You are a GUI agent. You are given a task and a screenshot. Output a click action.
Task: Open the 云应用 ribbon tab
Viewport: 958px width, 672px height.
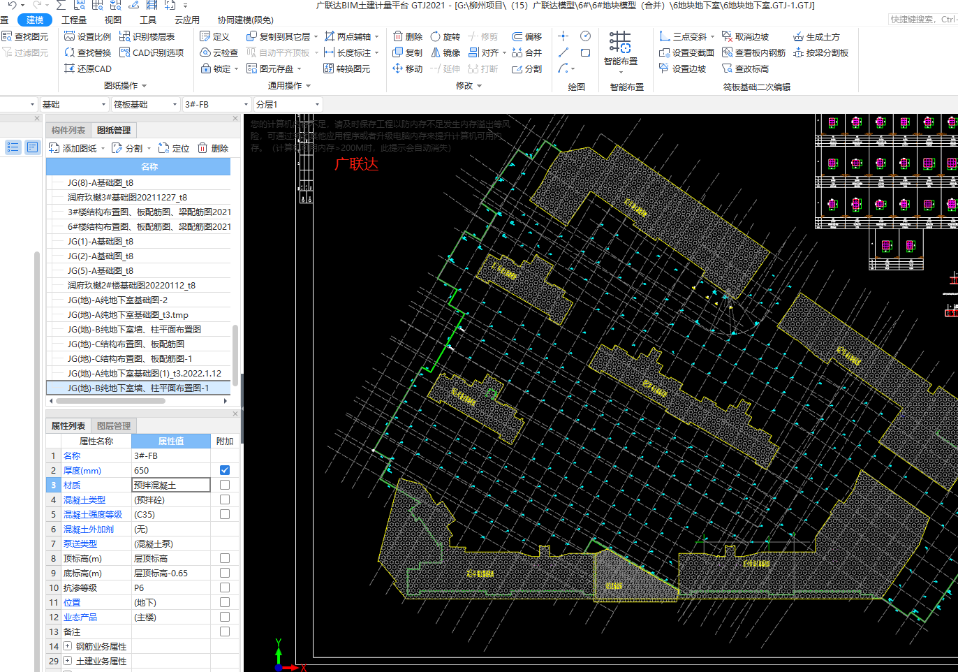click(186, 20)
